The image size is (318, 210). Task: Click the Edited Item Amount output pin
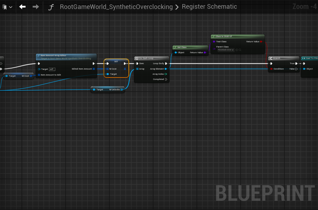[x=94, y=69]
